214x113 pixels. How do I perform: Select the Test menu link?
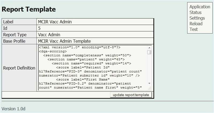(x=193, y=29)
